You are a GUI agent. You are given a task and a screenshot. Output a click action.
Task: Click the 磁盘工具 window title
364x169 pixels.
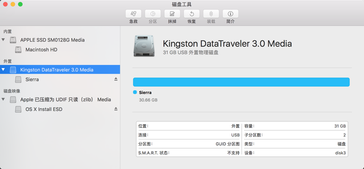[x=182, y=4]
